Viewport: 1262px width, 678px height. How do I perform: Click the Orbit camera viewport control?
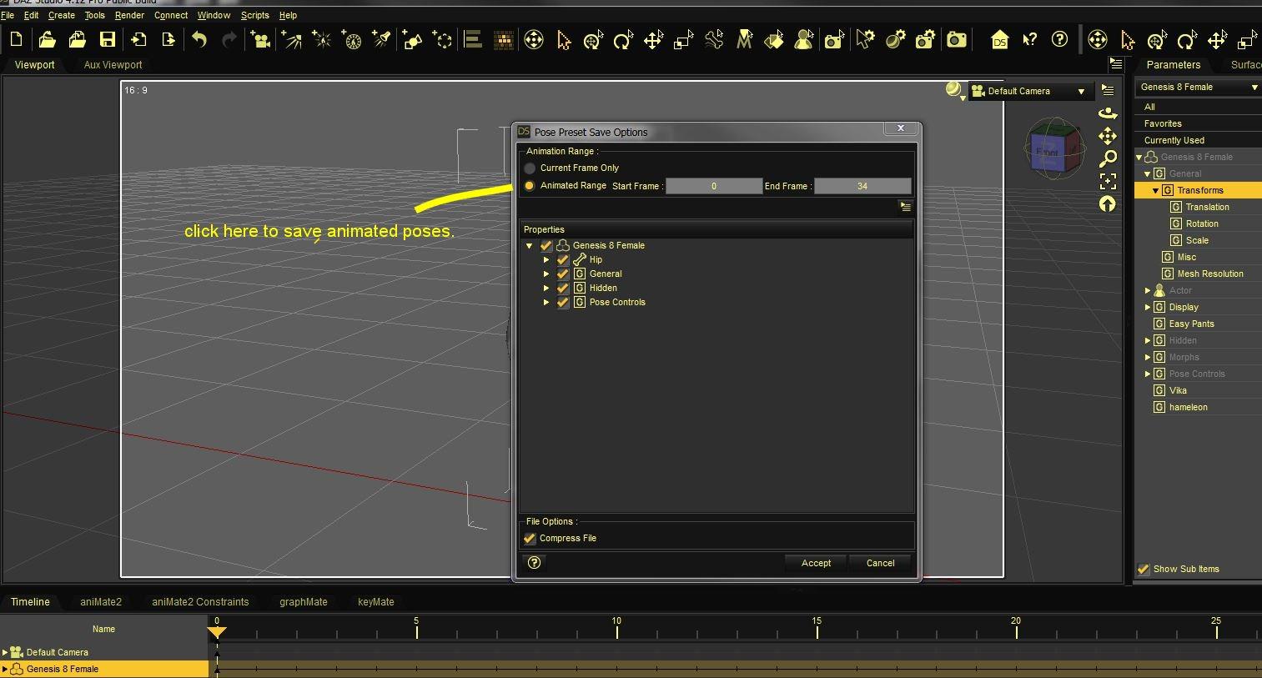[x=1108, y=113]
